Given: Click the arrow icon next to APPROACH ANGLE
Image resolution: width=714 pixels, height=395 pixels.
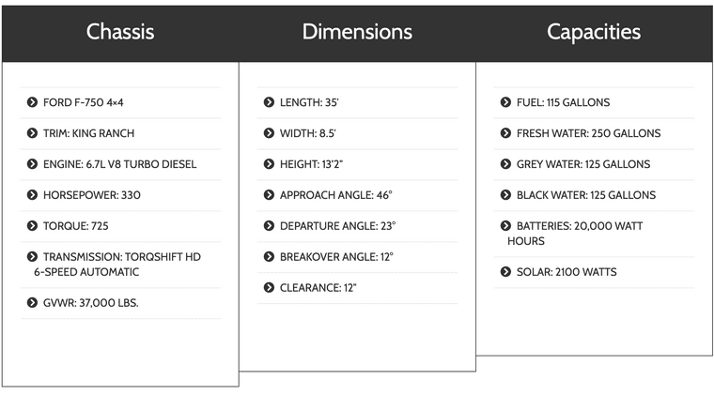Looking at the screenshot, I should click(270, 195).
